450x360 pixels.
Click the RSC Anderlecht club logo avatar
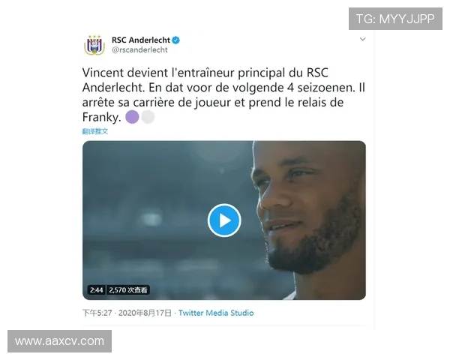(94, 45)
